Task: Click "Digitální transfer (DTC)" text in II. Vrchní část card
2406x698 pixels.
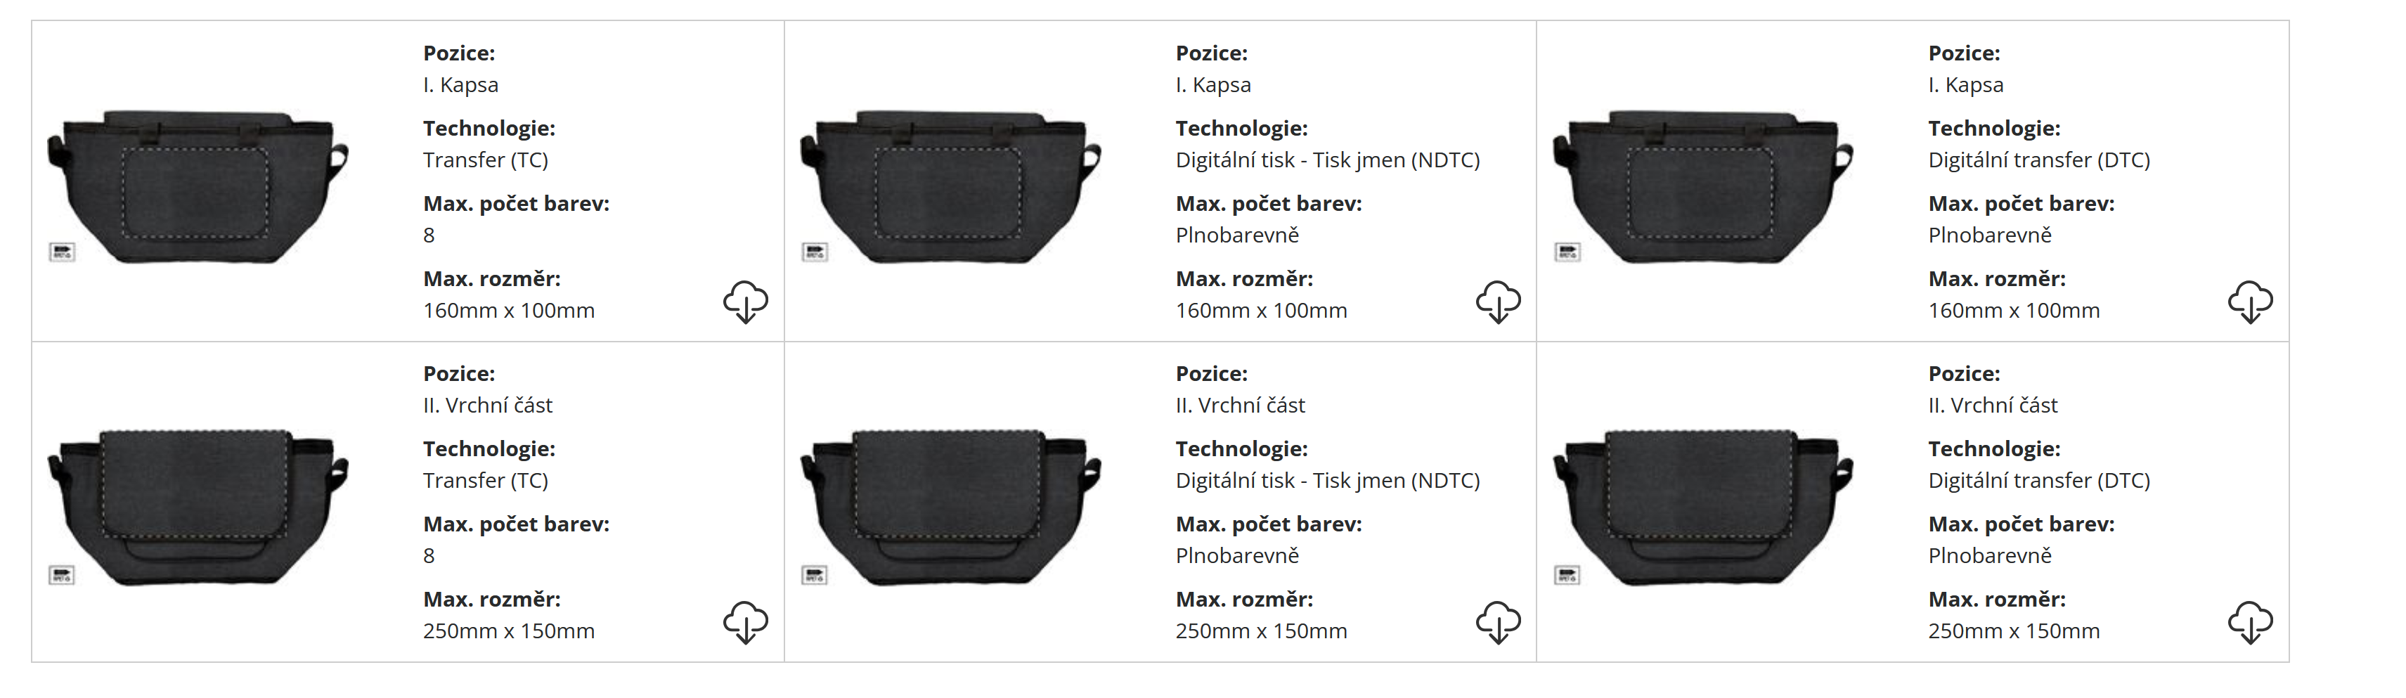Action: [2039, 482]
